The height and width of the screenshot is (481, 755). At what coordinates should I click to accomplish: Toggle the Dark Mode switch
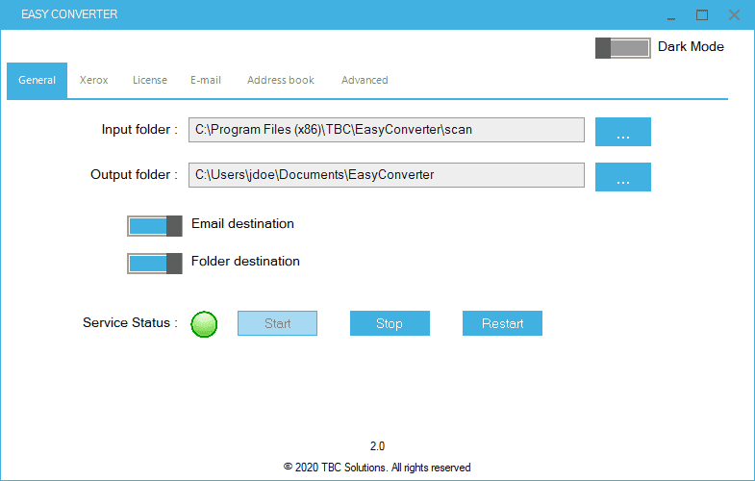(x=622, y=47)
